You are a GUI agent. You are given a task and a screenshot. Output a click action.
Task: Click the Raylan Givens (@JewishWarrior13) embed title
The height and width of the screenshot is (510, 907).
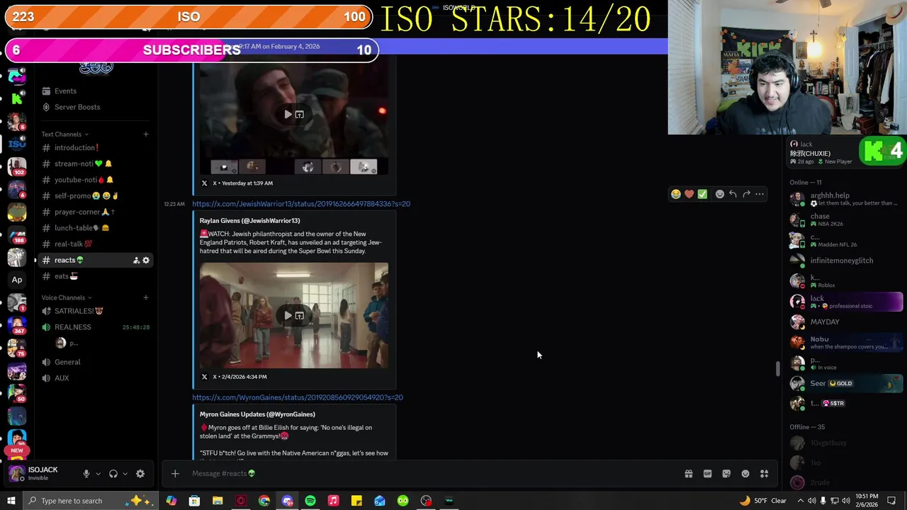[249, 221]
